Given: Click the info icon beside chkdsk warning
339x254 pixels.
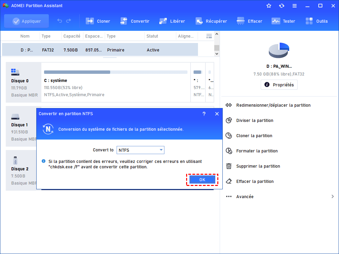Looking at the screenshot, I should click(x=43, y=161).
